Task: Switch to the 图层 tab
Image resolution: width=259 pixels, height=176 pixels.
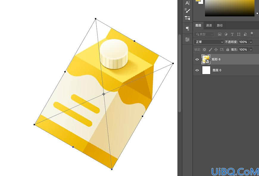Action: 198,25
